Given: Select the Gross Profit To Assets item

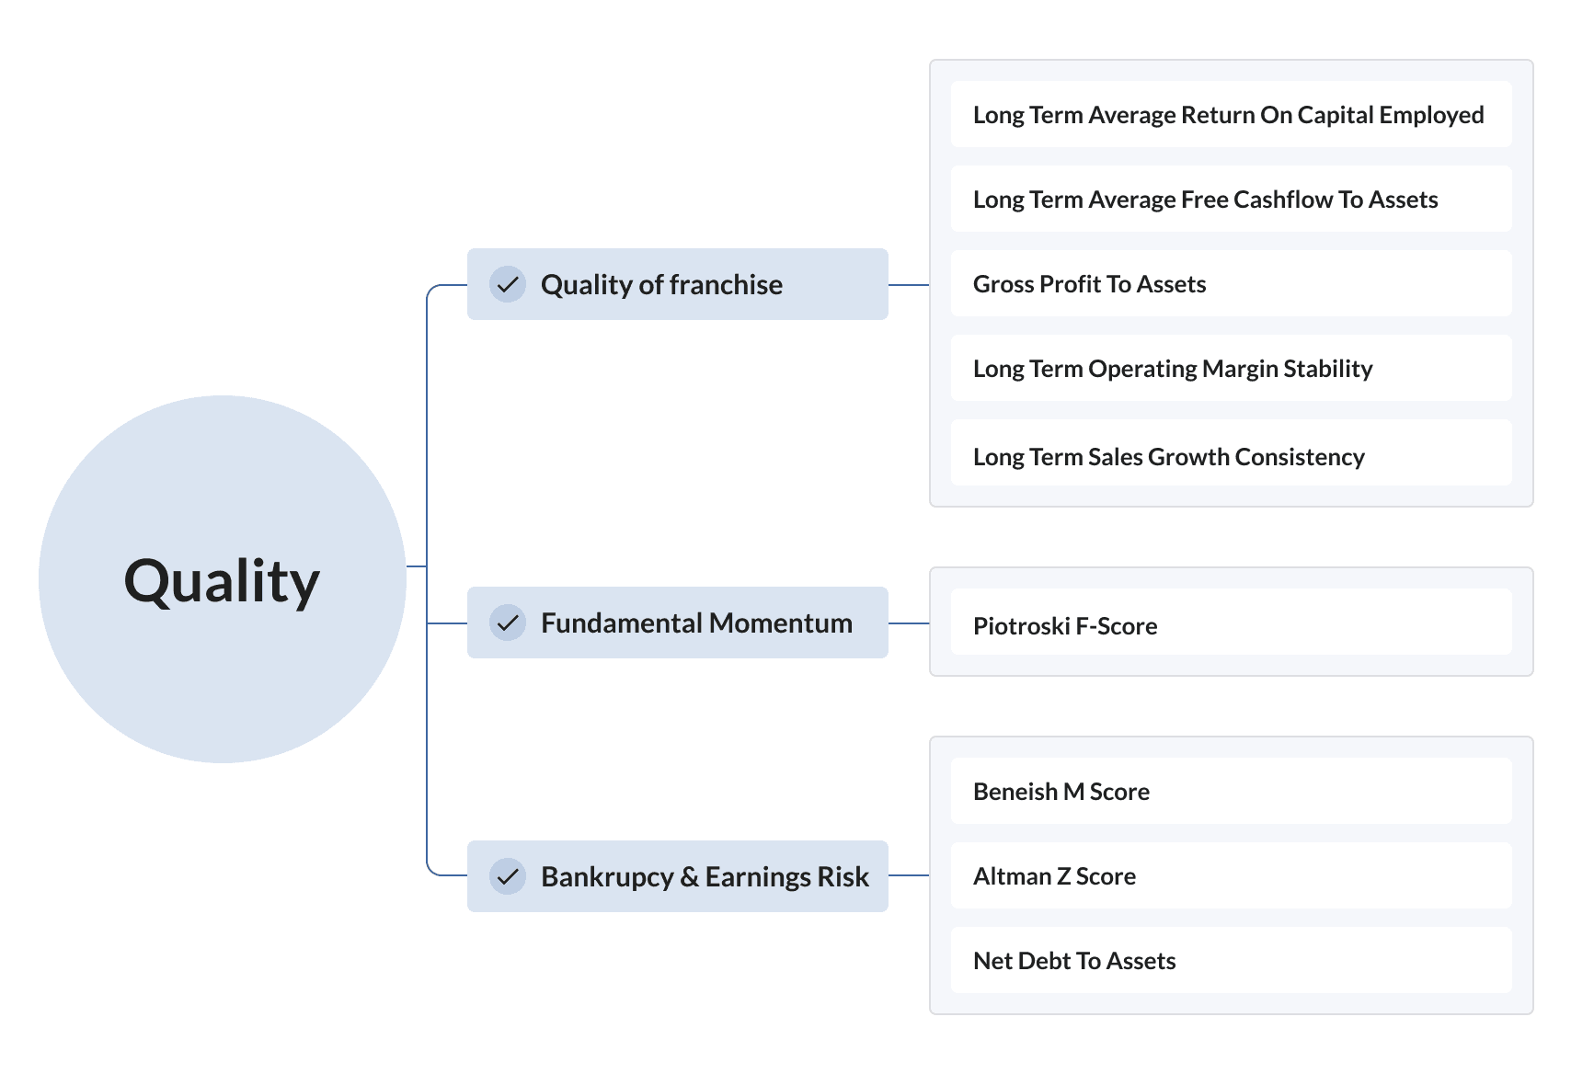Looking at the screenshot, I should 1232,283.
